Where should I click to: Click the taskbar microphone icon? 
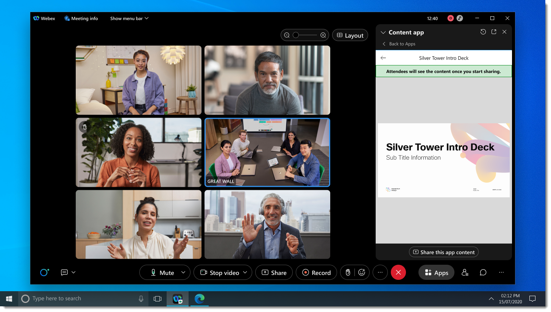pyautogui.click(x=141, y=299)
